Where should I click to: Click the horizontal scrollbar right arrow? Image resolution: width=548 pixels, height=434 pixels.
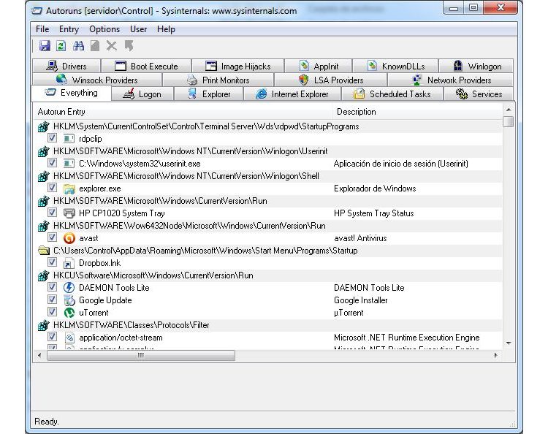(495, 355)
